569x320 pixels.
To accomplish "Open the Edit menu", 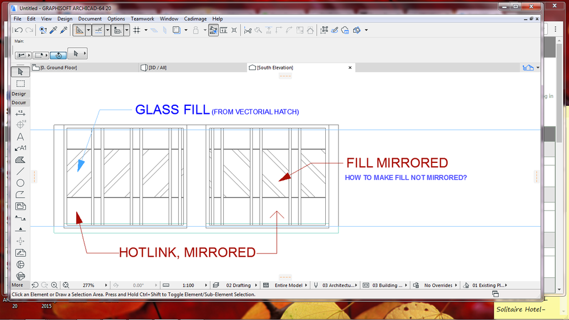I will pyautogui.click(x=31, y=19).
